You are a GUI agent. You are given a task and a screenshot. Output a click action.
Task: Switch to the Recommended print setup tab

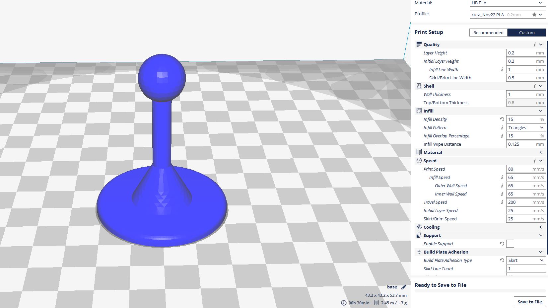488,33
